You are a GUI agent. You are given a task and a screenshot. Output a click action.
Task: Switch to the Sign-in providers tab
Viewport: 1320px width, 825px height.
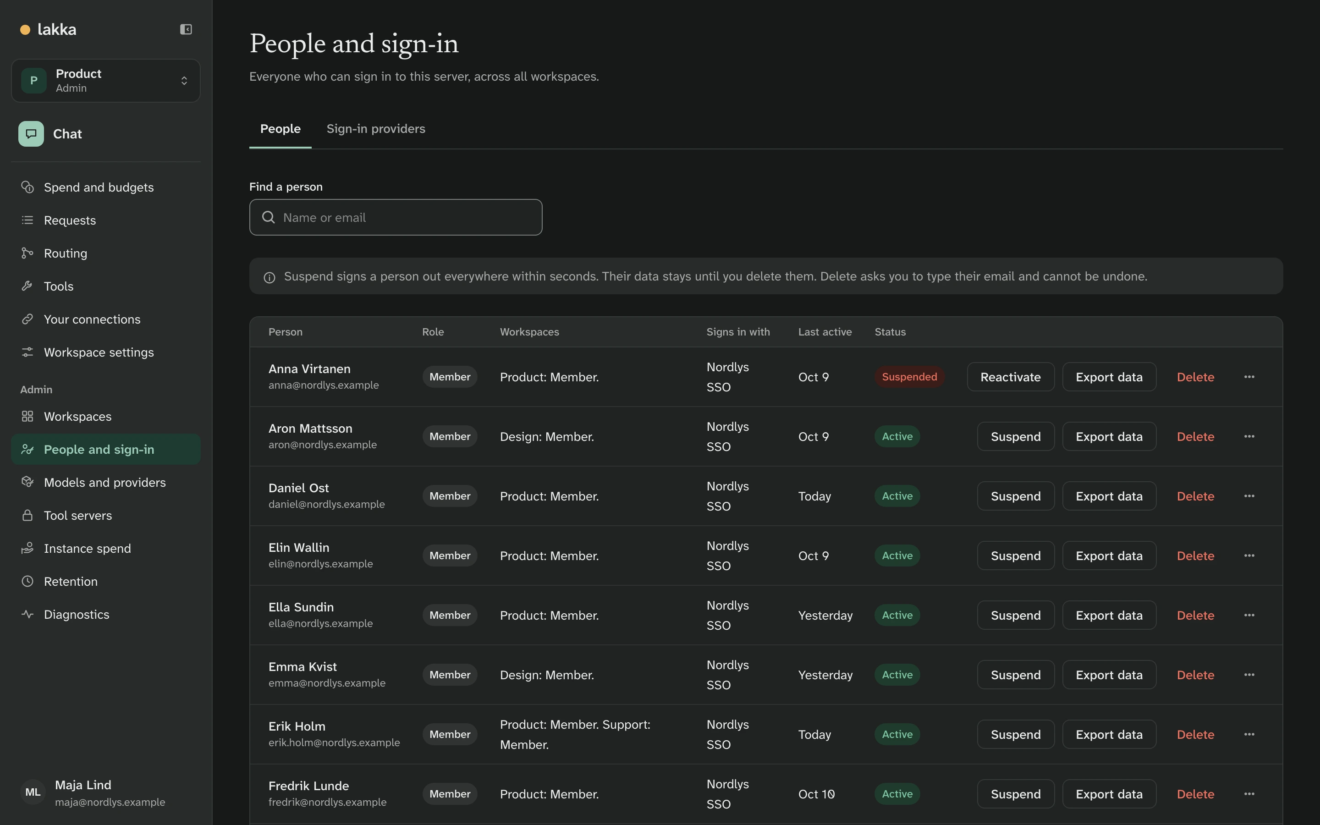(376, 129)
